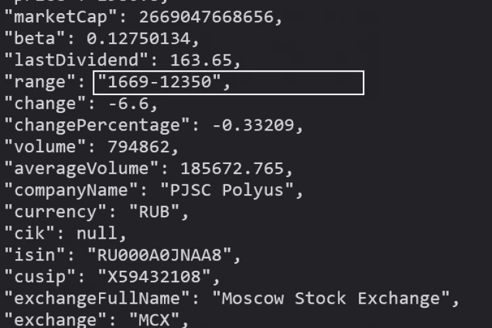Click the "marketCap" key text
This screenshot has width=492, height=328.
[60, 17]
